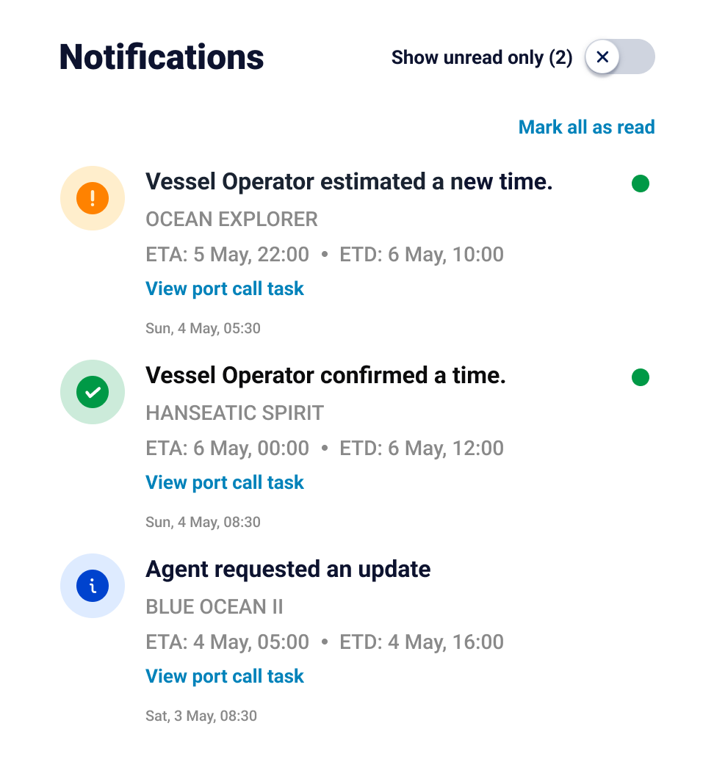Open port call task for Ocean Explorer

225,289
